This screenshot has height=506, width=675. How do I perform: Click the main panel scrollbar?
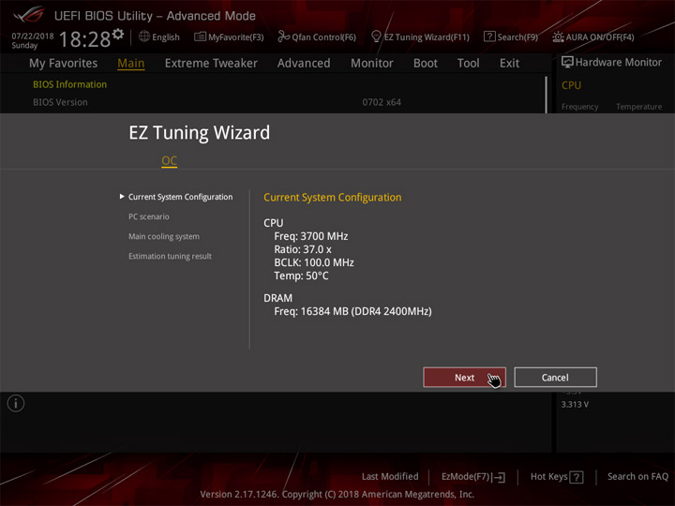547,95
